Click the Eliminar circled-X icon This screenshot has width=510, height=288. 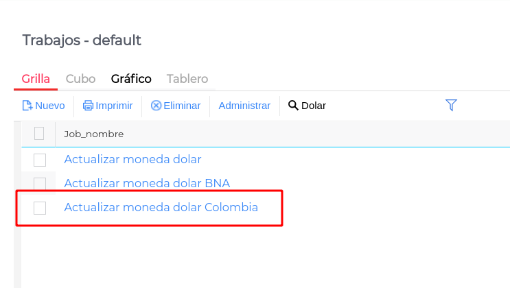pos(156,106)
